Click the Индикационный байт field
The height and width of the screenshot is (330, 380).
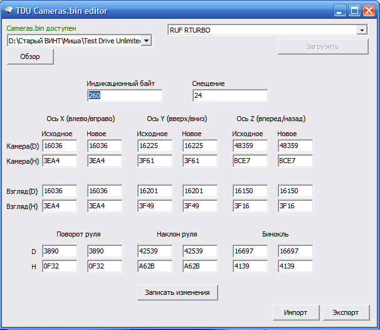click(x=124, y=95)
